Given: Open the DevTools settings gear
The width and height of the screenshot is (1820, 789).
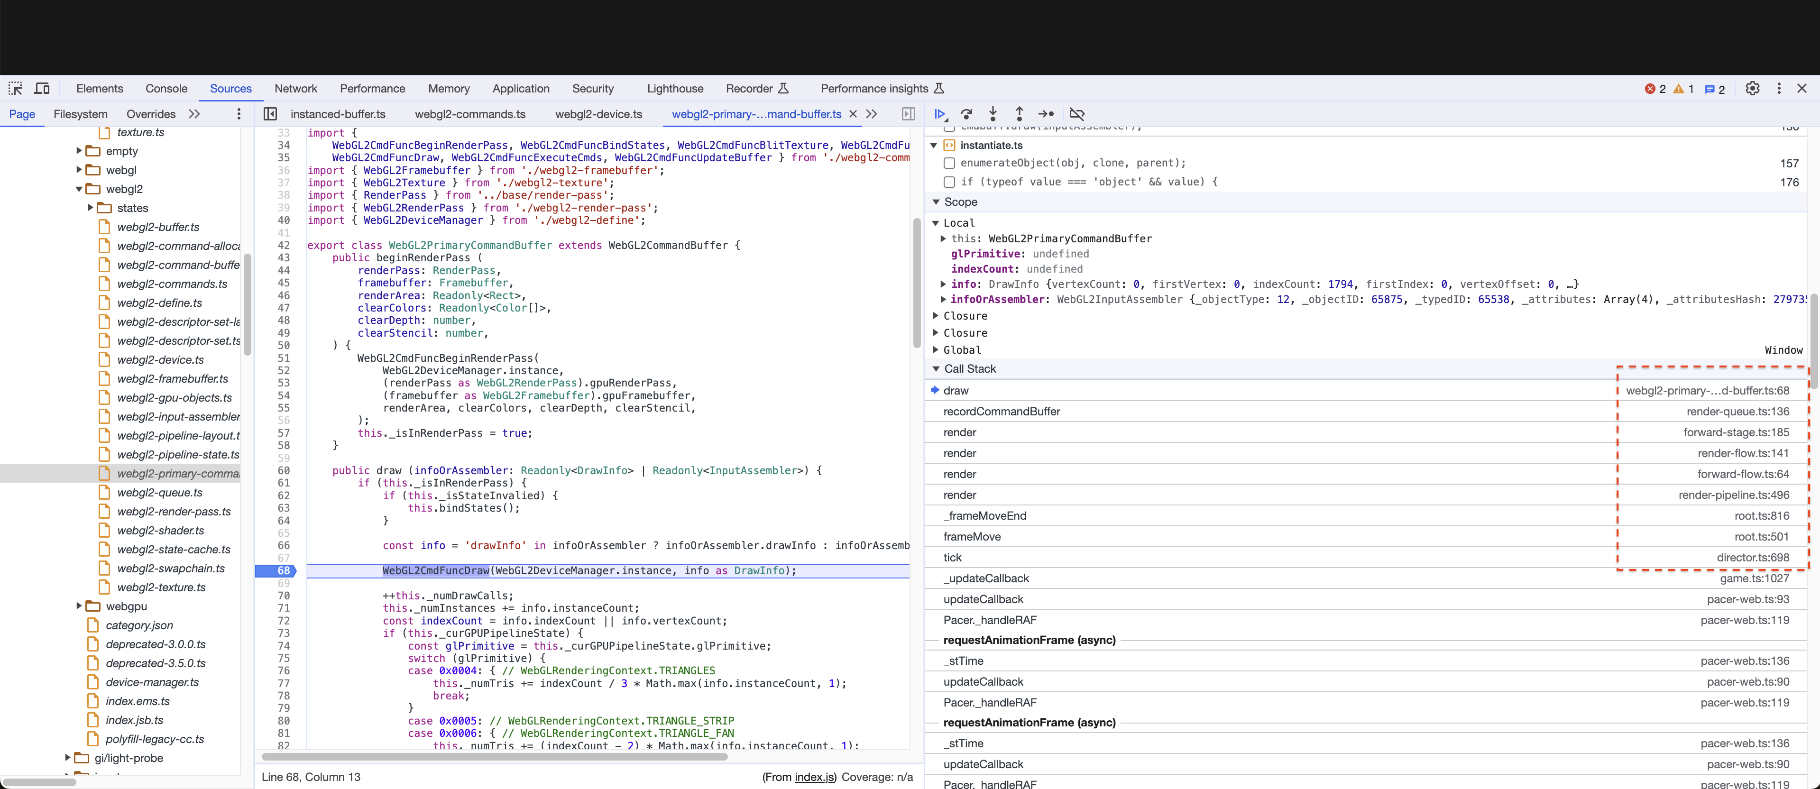Looking at the screenshot, I should (x=1752, y=88).
